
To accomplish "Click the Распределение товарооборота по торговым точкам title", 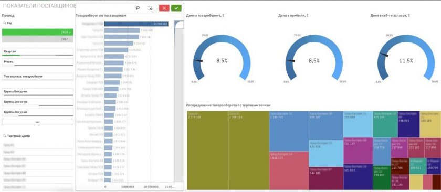I will tap(228, 105).
